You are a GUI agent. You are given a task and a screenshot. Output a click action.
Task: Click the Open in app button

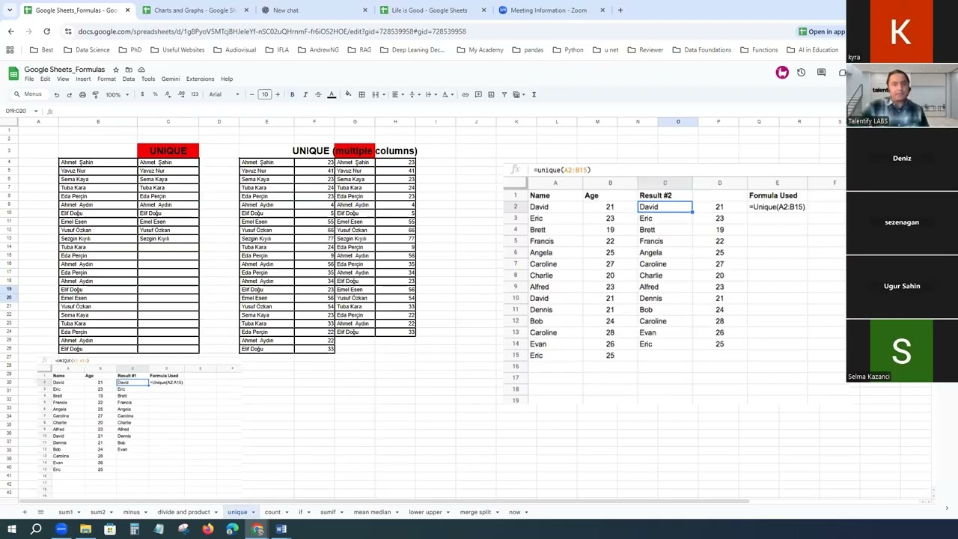821,31
